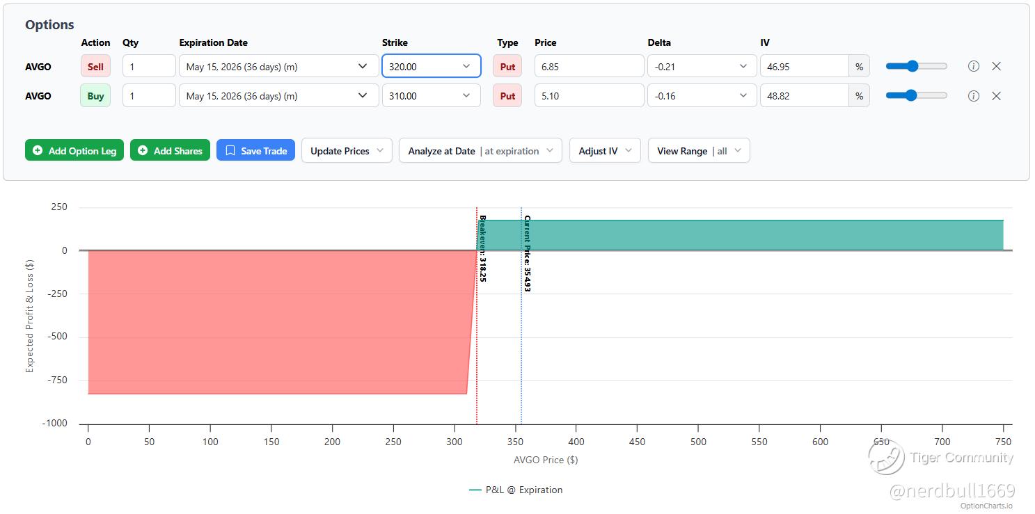Click the bookmark icon on Save Trade

[230, 151]
